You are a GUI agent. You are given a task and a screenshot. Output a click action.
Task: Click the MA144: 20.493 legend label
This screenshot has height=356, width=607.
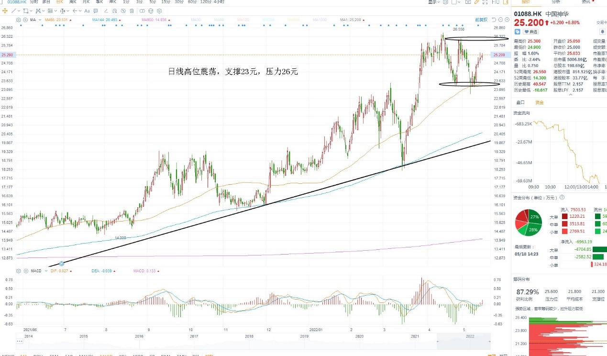tap(105, 20)
